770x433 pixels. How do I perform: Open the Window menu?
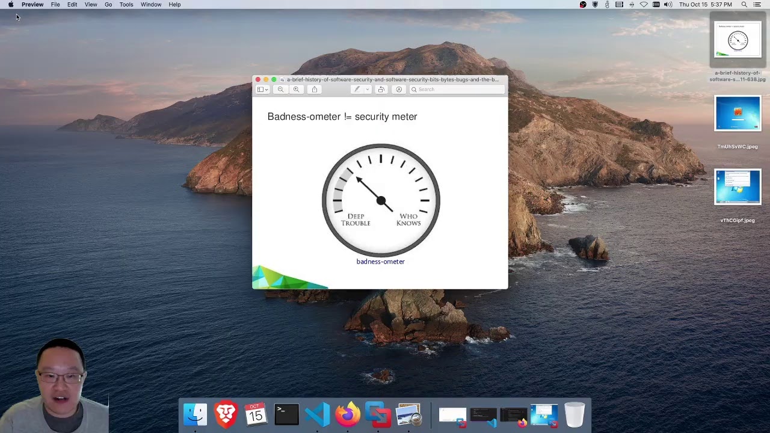pos(151,4)
